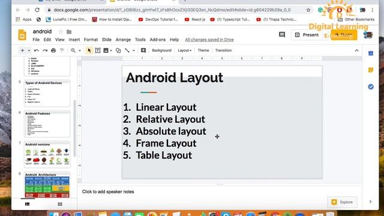Click the Linear Layout list item

166,107
